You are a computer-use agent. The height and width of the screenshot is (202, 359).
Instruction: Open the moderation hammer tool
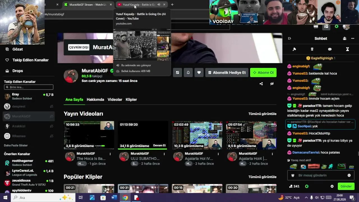[x=294, y=49]
